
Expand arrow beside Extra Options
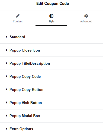(x=7, y=129)
